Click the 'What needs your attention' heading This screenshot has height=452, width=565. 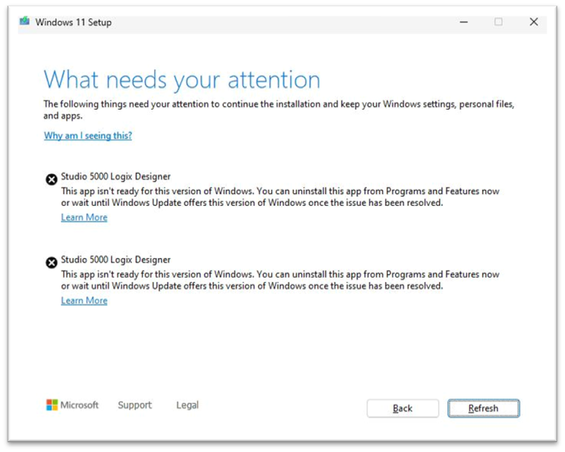point(181,79)
